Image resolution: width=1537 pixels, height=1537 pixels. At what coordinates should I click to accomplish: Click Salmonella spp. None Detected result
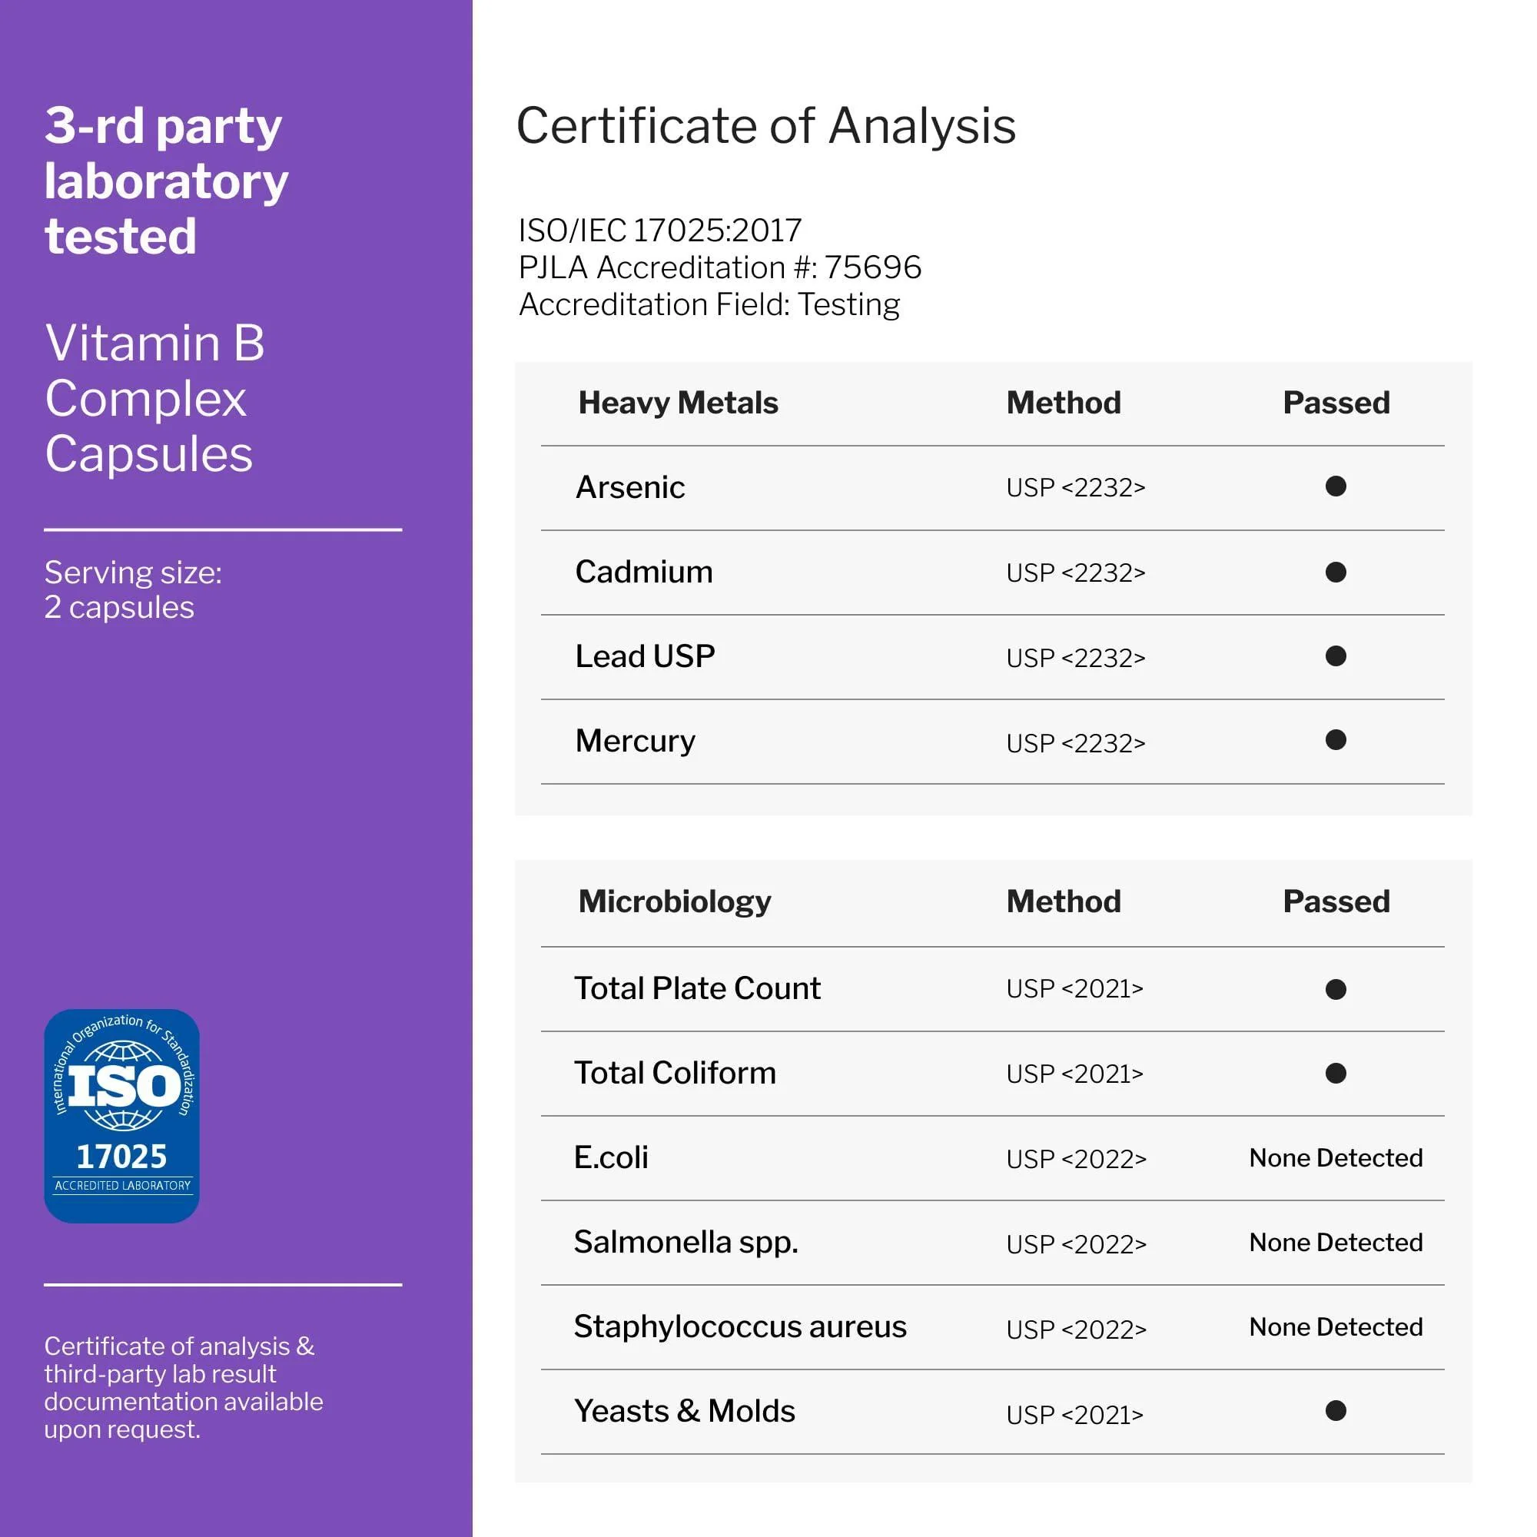tap(1336, 1242)
